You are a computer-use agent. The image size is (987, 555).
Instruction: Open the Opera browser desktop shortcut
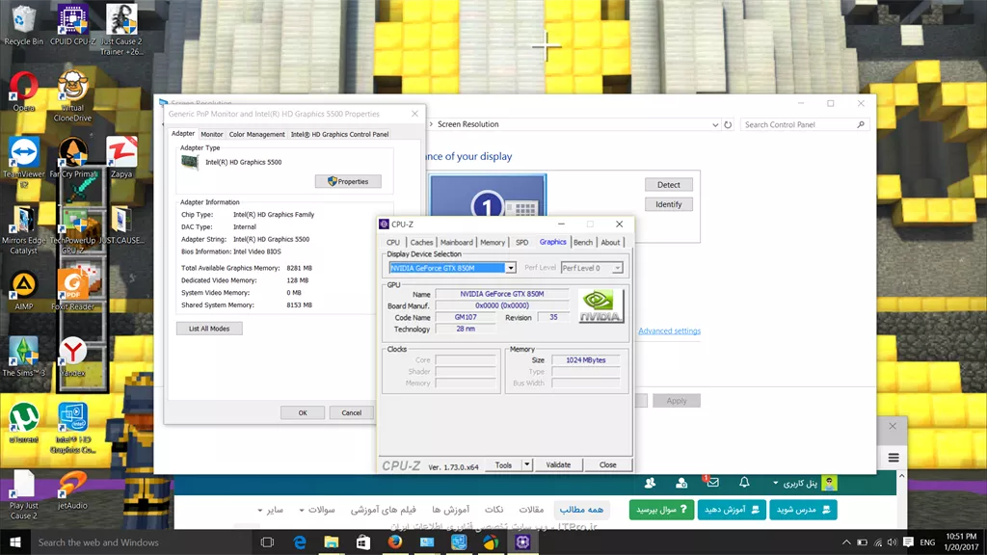pyautogui.click(x=24, y=92)
